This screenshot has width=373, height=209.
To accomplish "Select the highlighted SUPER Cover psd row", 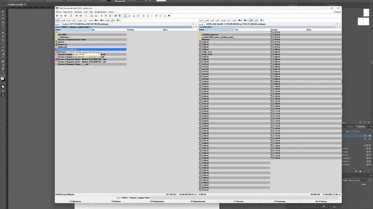I will click(91, 49).
